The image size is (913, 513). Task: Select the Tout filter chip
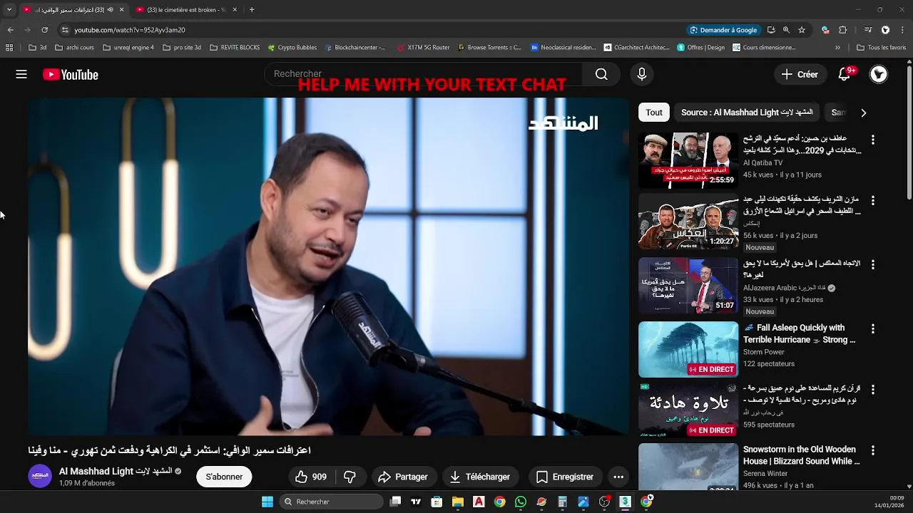(654, 113)
